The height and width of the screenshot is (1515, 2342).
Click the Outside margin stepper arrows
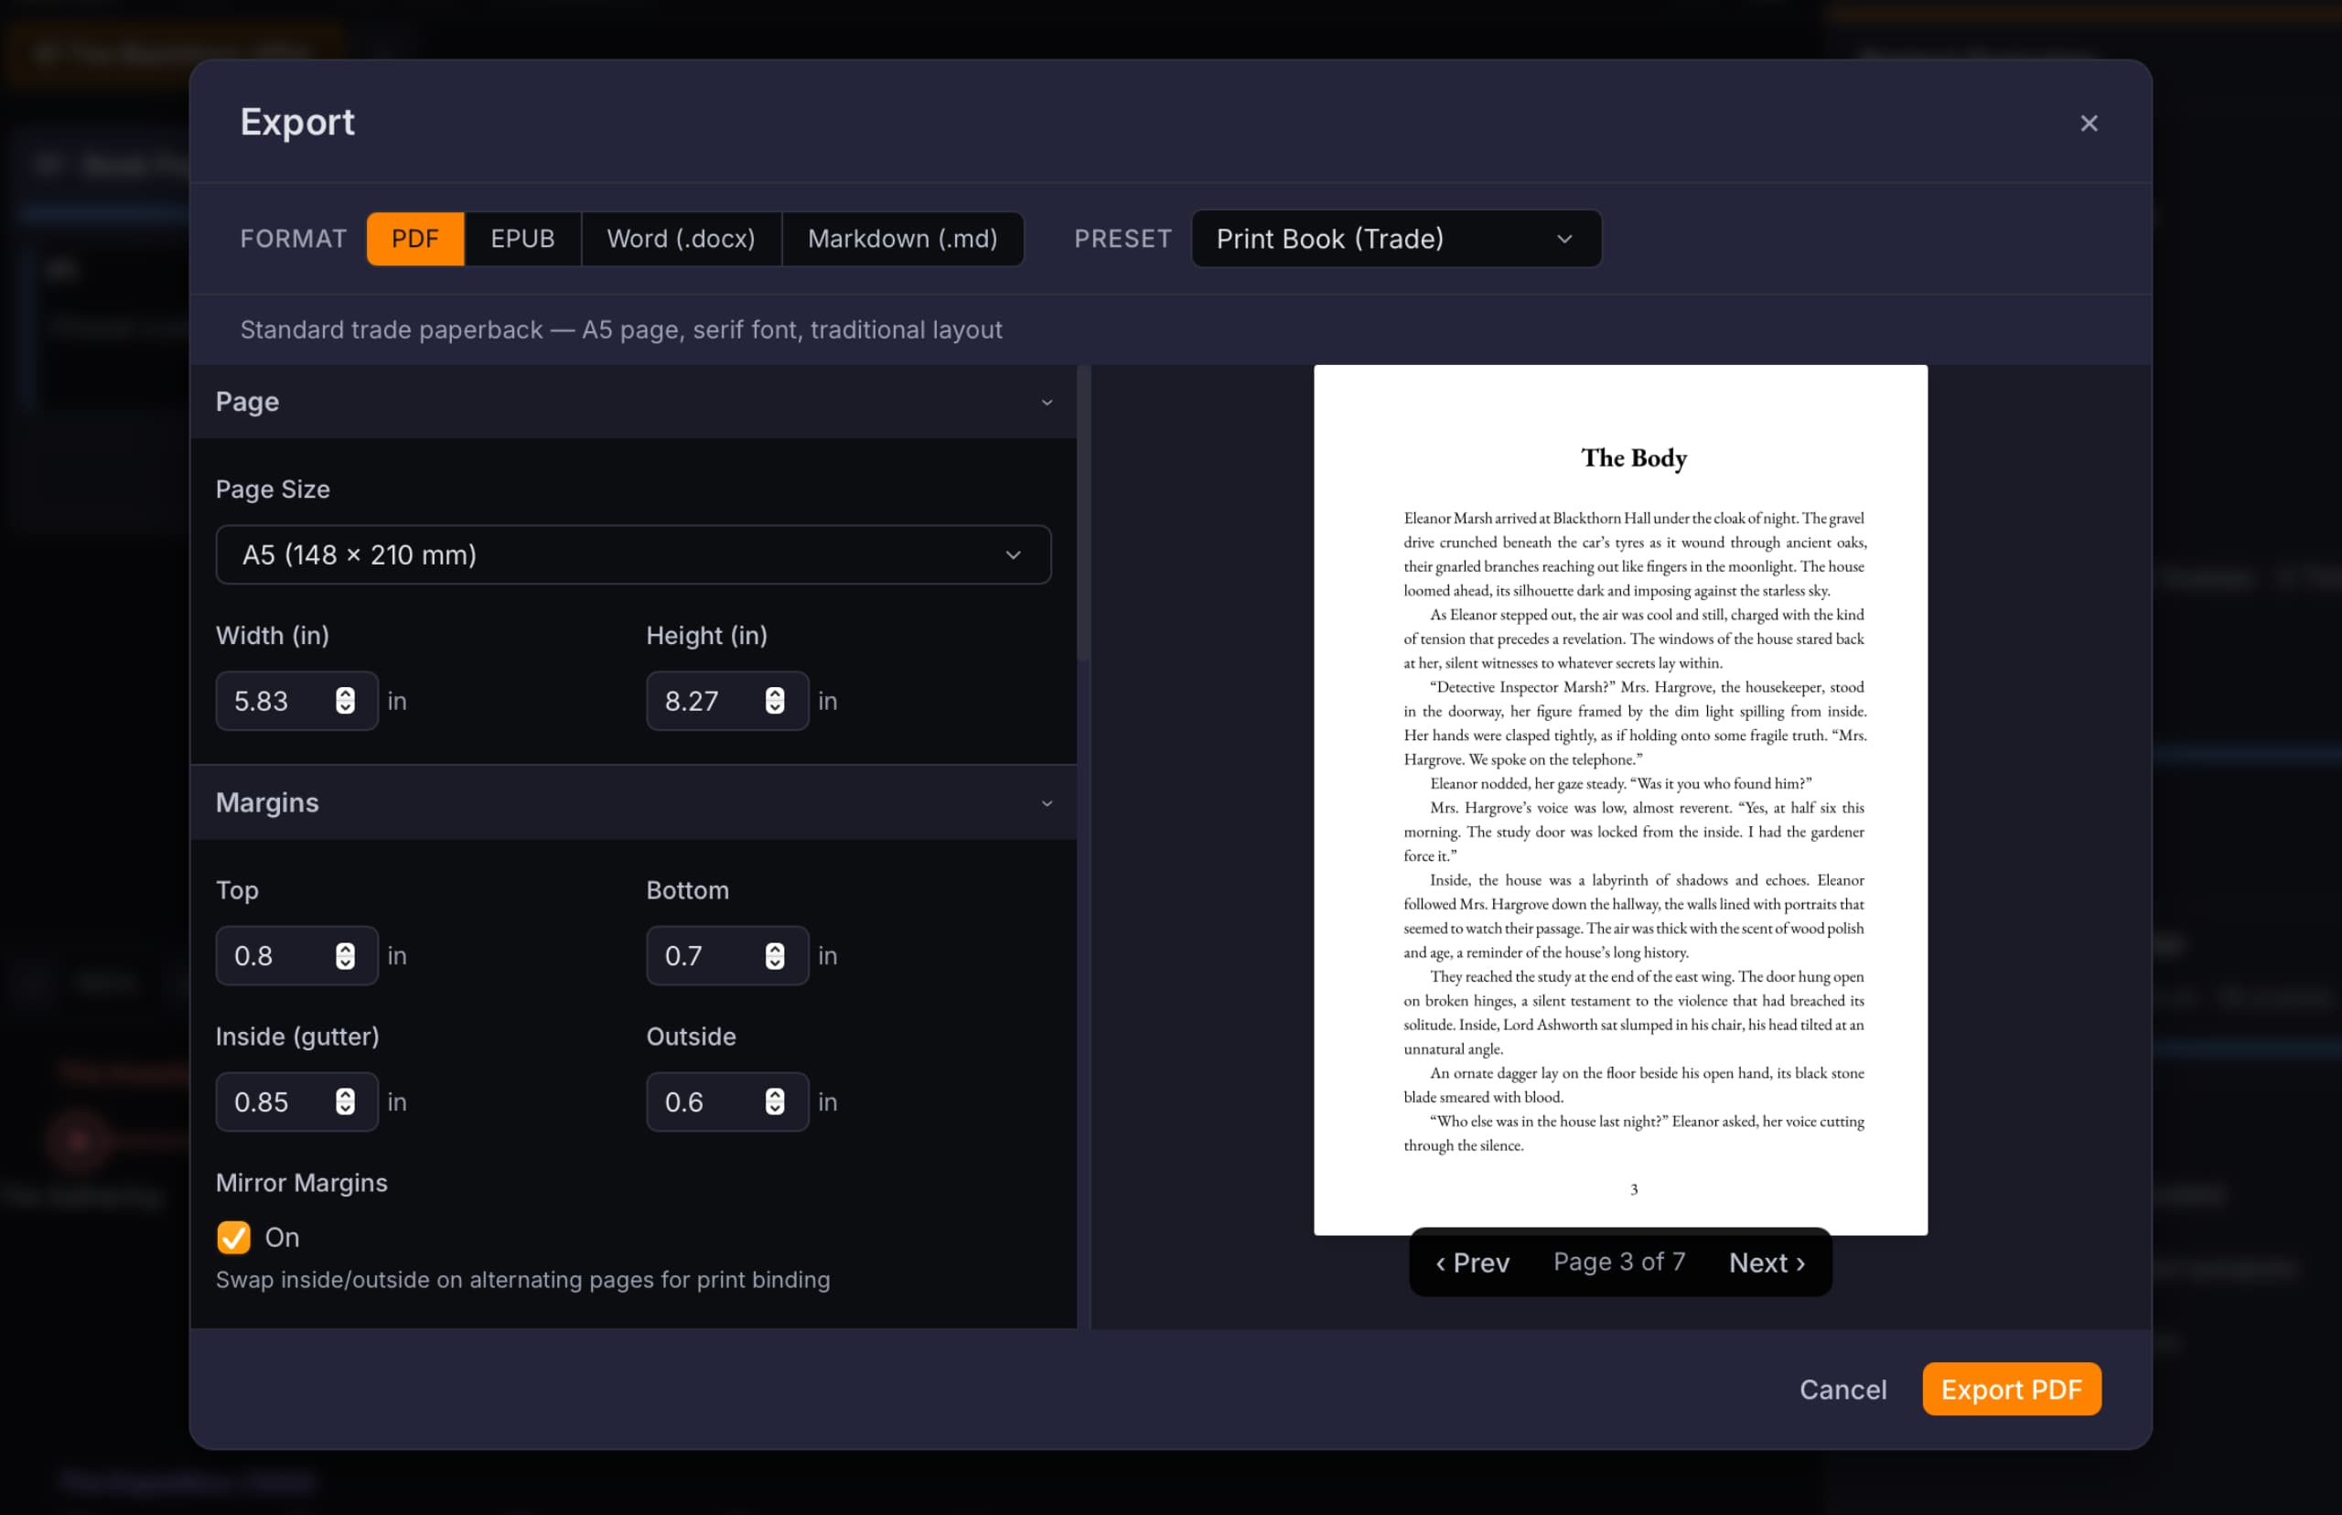[775, 1101]
